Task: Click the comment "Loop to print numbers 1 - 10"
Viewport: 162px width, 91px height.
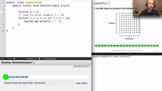Action: point(41,15)
